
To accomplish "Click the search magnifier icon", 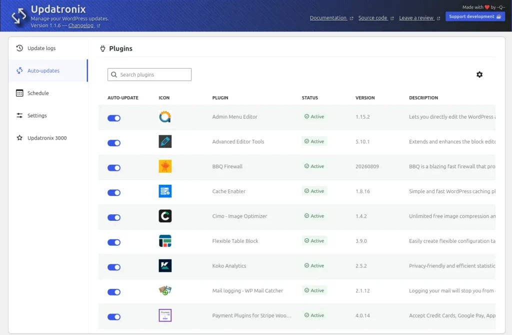I will 114,75.
